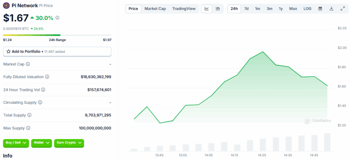Screen dimensions: 350x159
Task: Select the Price chart tab
Action: click(133, 9)
